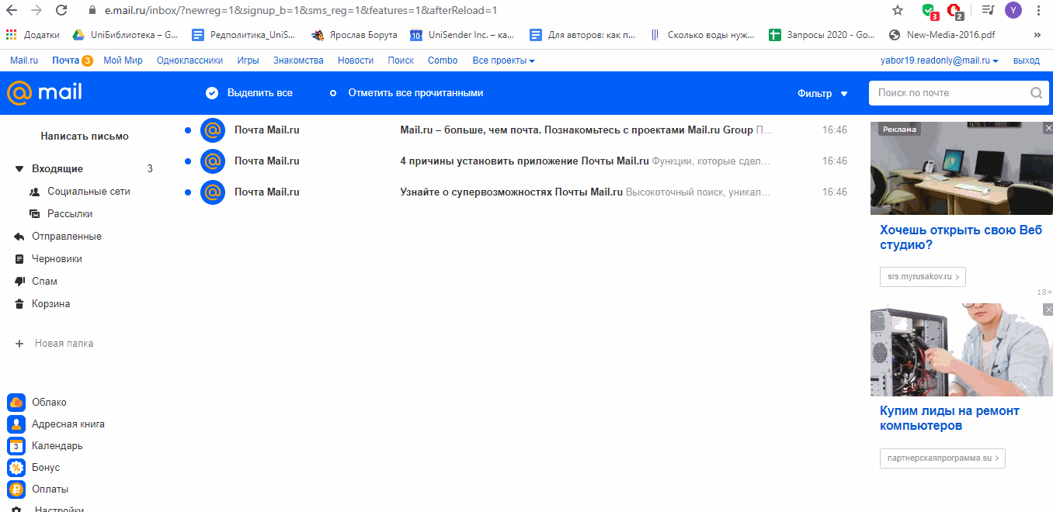Show more bookmarks with the » chevron

(x=1037, y=35)
